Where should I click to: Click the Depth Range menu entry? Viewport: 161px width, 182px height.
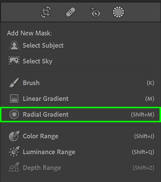pos(80,168)
